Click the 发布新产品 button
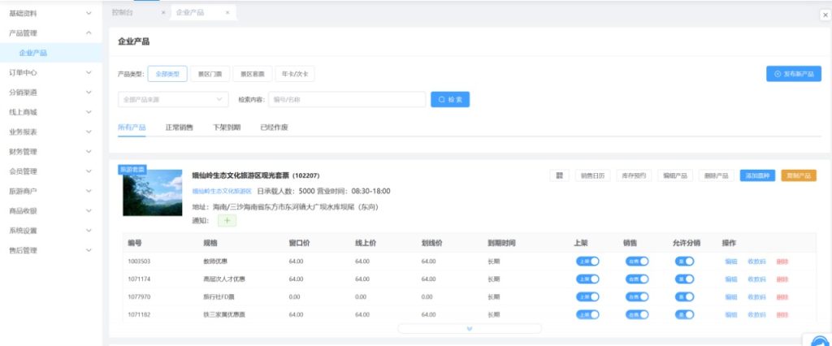Viewport: 832px width, 346px height. point(794,74)
